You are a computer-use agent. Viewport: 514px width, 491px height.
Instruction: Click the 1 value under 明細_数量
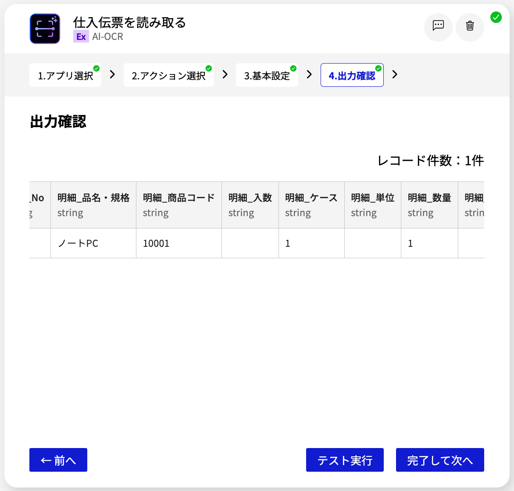[x=429, y=243]
